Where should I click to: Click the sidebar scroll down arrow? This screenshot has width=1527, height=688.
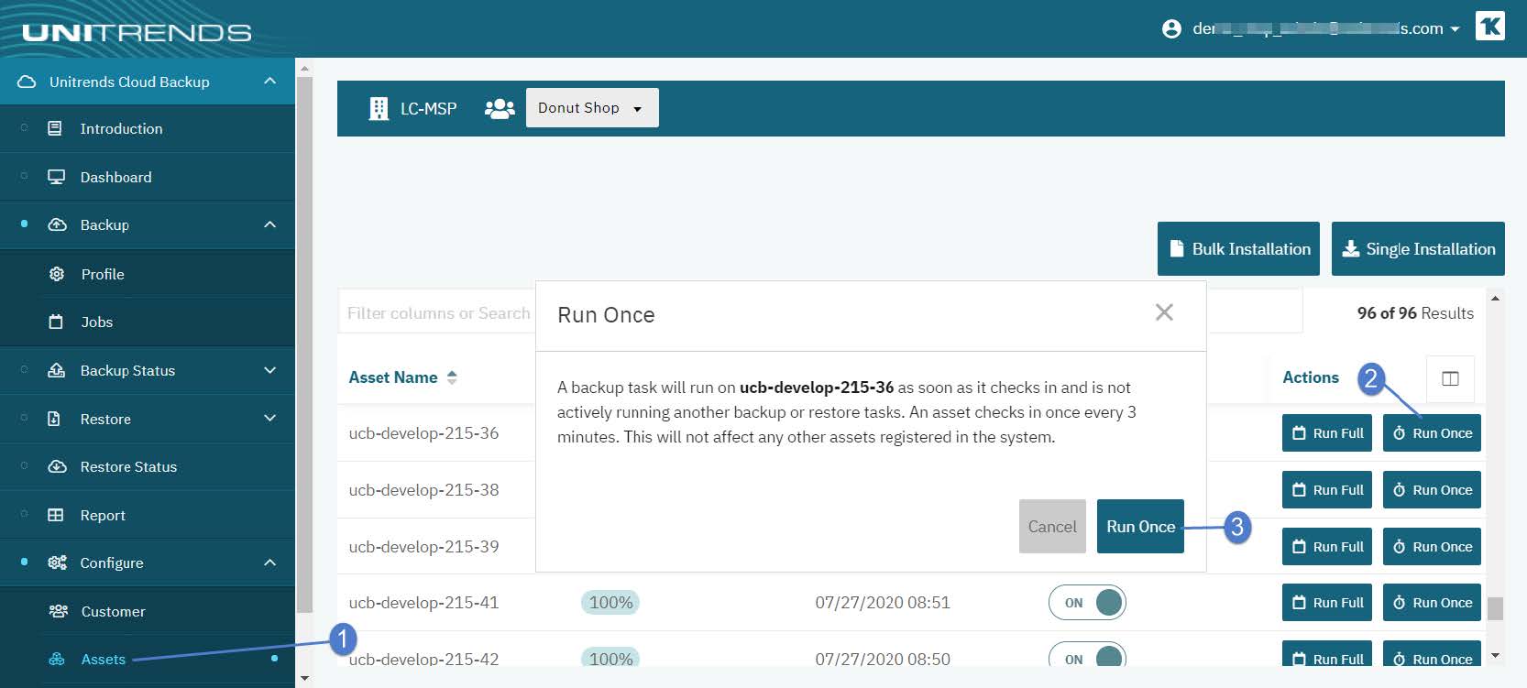(304, 679)
